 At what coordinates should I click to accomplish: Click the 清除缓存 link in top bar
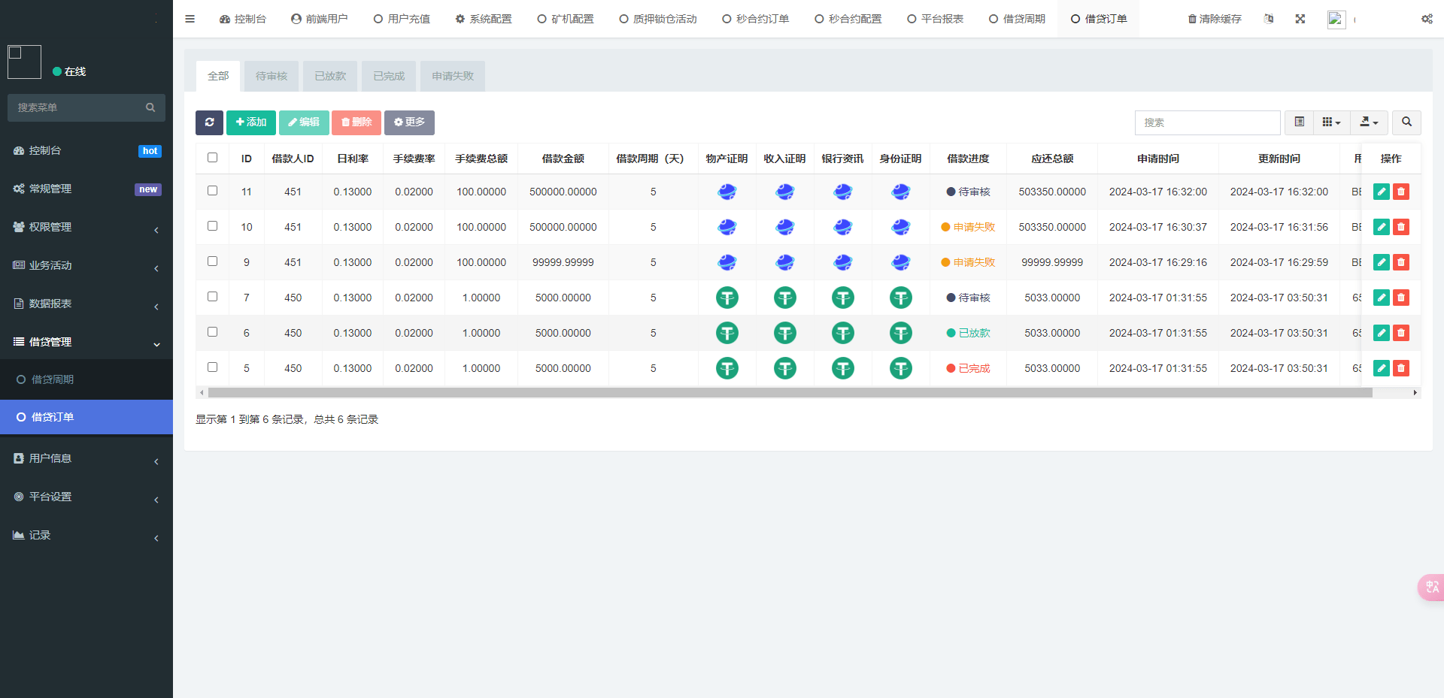[1214, 19]
